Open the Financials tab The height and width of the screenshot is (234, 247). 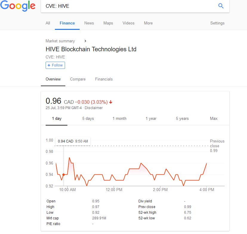[x=104, y=79]
